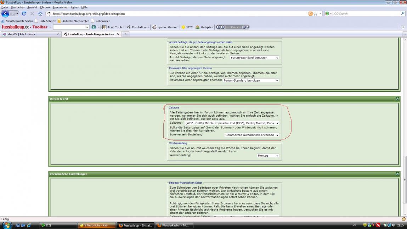Collapse the Datum & Zeit section
407x229 pixels.
(397, 99)
